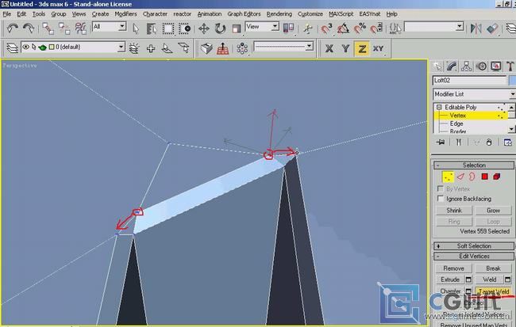Expand the Soft Selection rollout

pyautogui.click(x=474, y=246)
